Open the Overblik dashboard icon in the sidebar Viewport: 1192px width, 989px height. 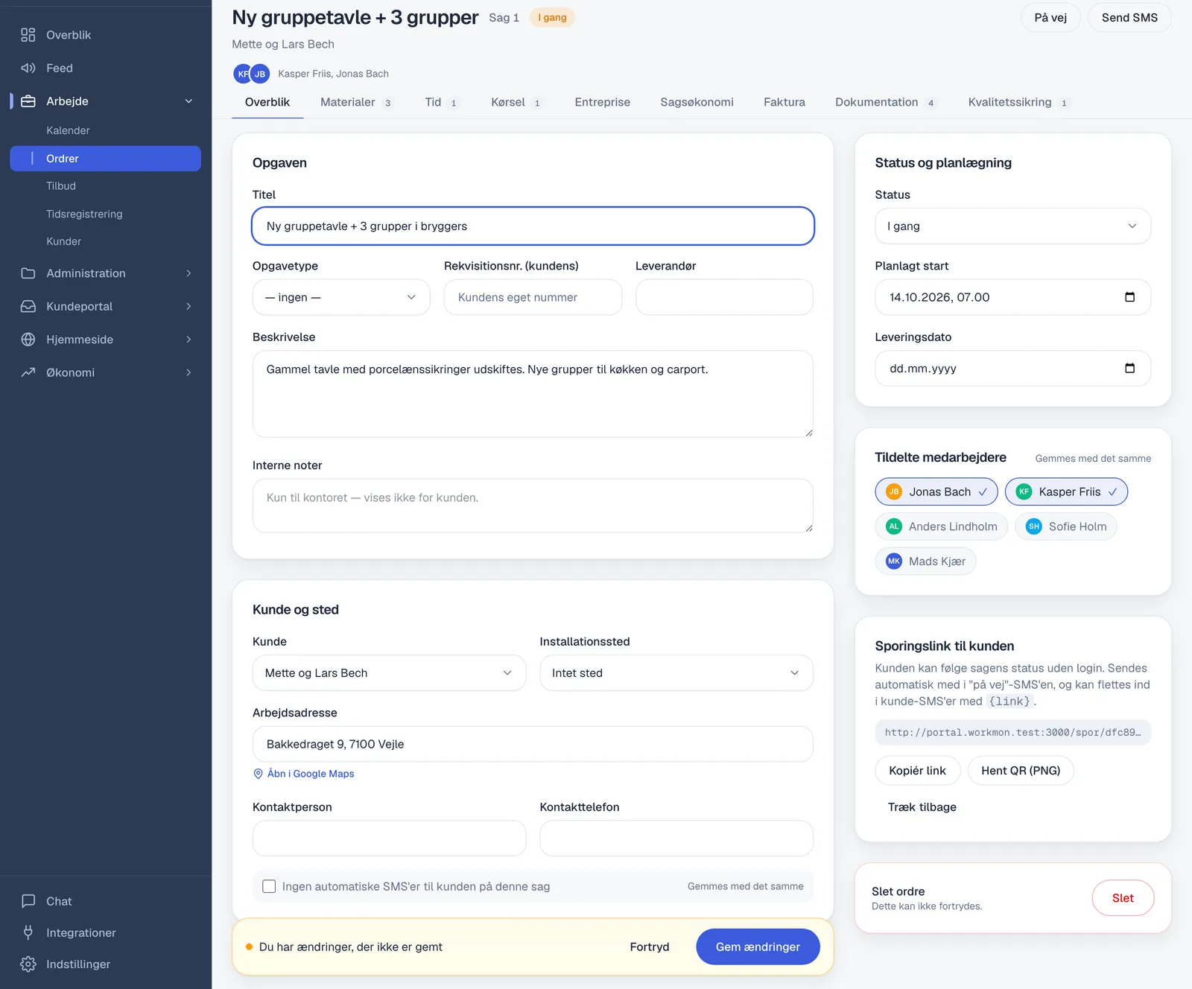pos(28,35)
